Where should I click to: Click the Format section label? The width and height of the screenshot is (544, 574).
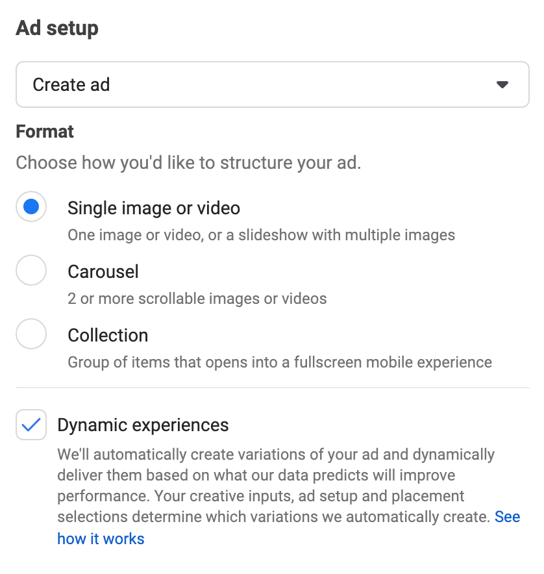tap(44, 131)
